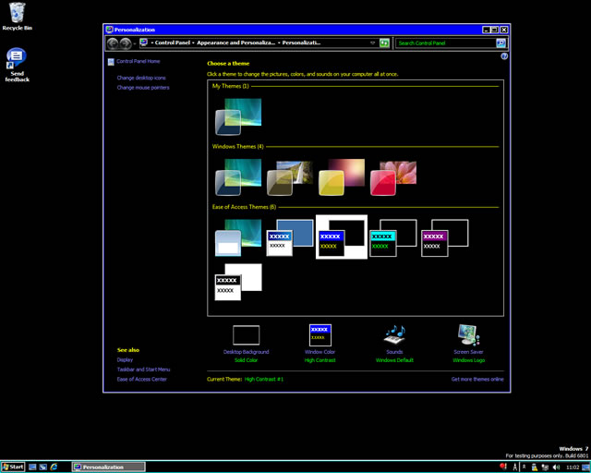Image resolution: width=591 pixels, height=473 pixels.
Task: Click the refresh button beside address bar
Action: click(384, 43)
